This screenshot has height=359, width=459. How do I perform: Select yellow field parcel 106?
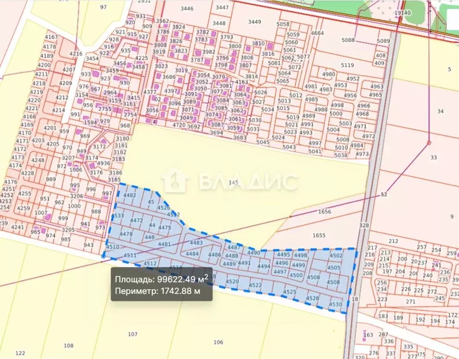coord(218,342)
